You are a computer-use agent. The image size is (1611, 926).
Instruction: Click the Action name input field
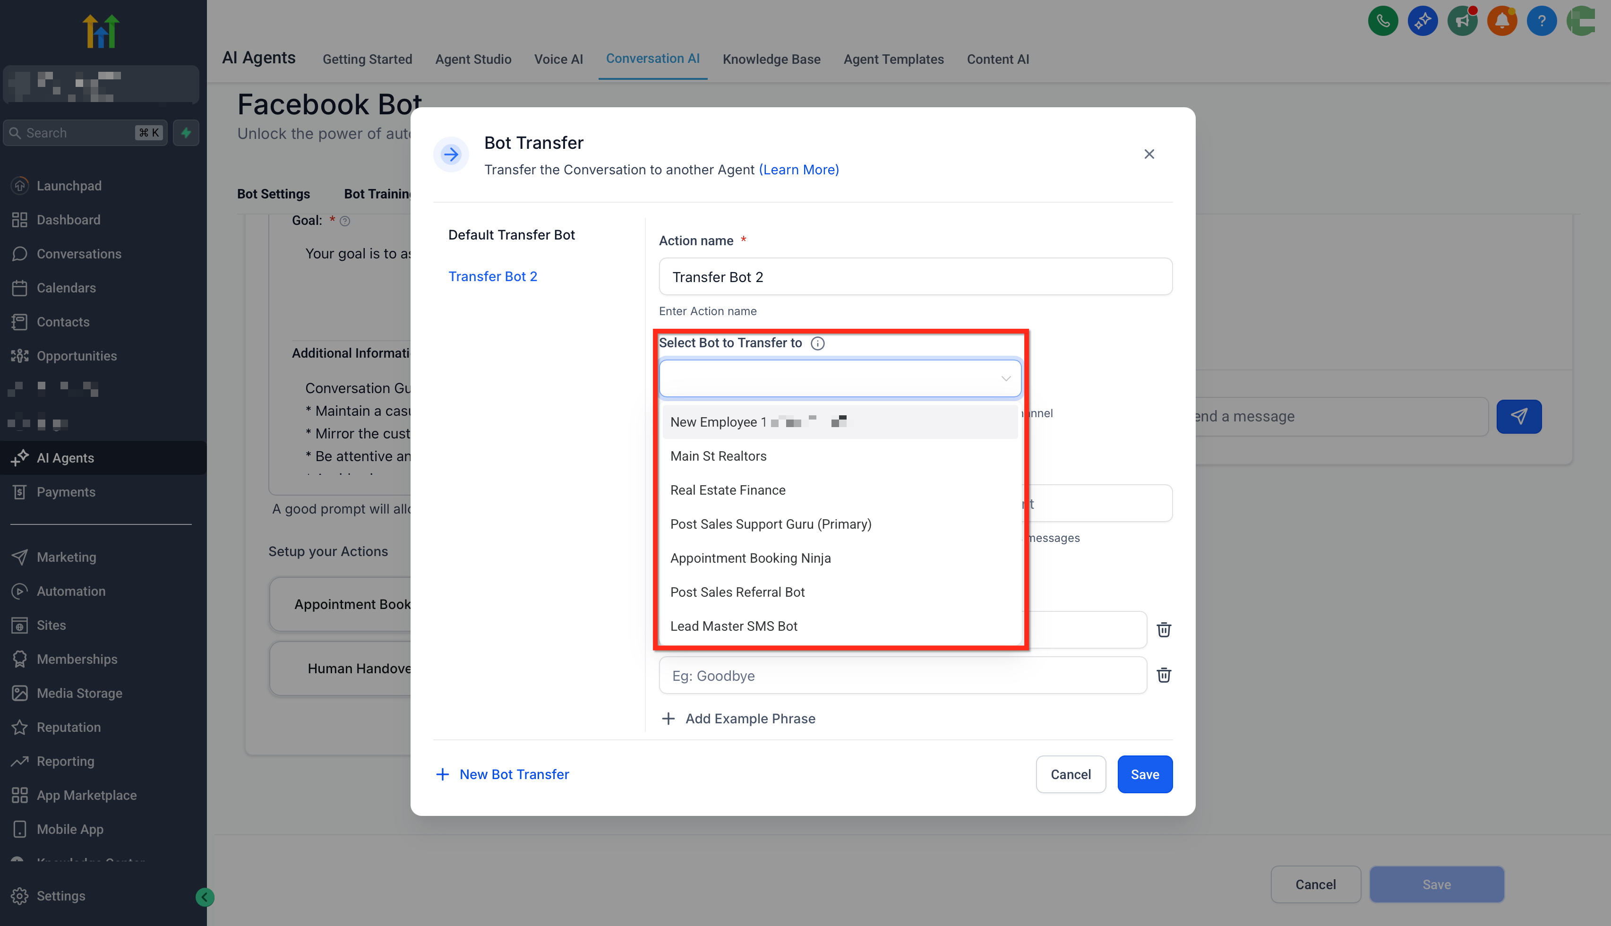tap(915, 277)
